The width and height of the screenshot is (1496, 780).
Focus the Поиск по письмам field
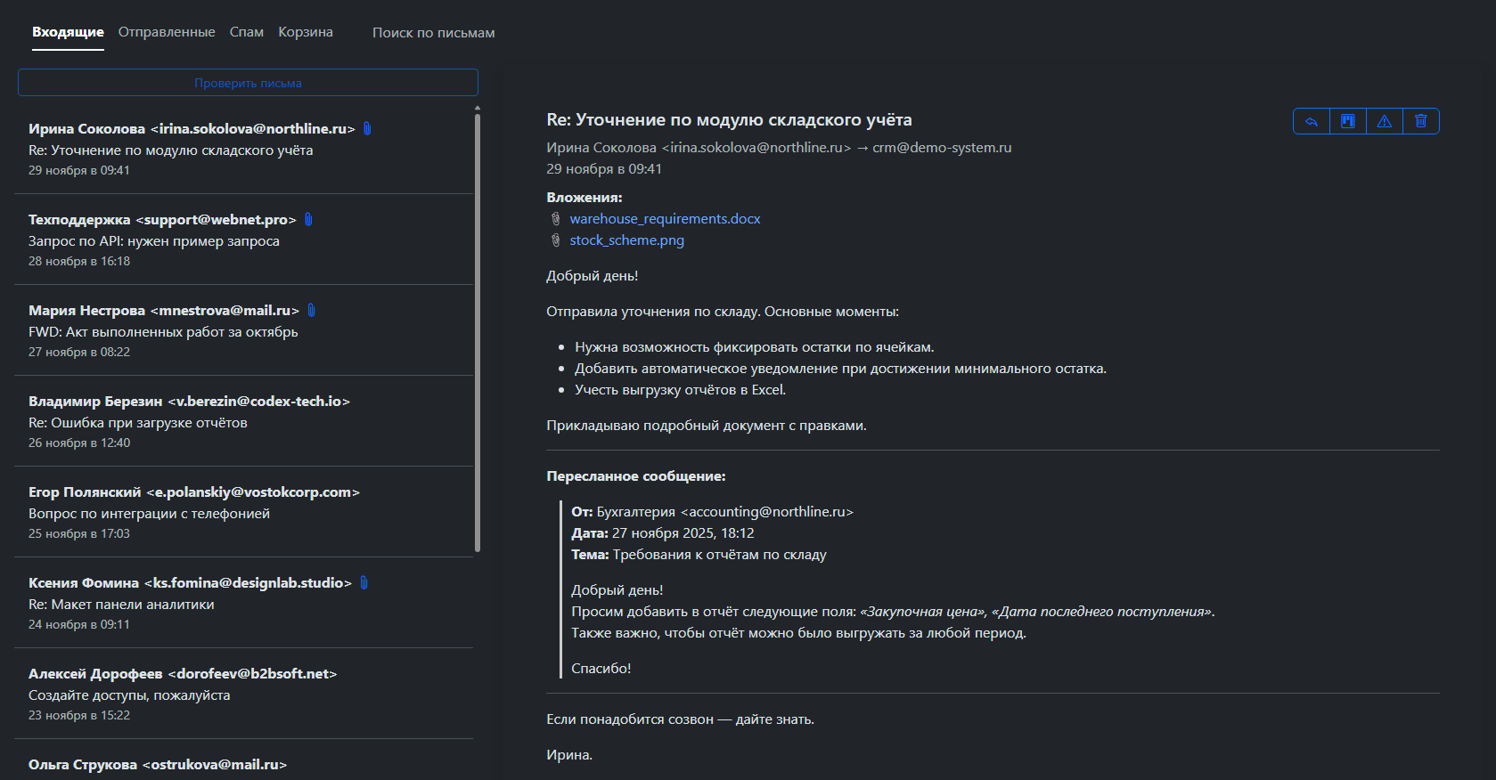pos(434,33)
